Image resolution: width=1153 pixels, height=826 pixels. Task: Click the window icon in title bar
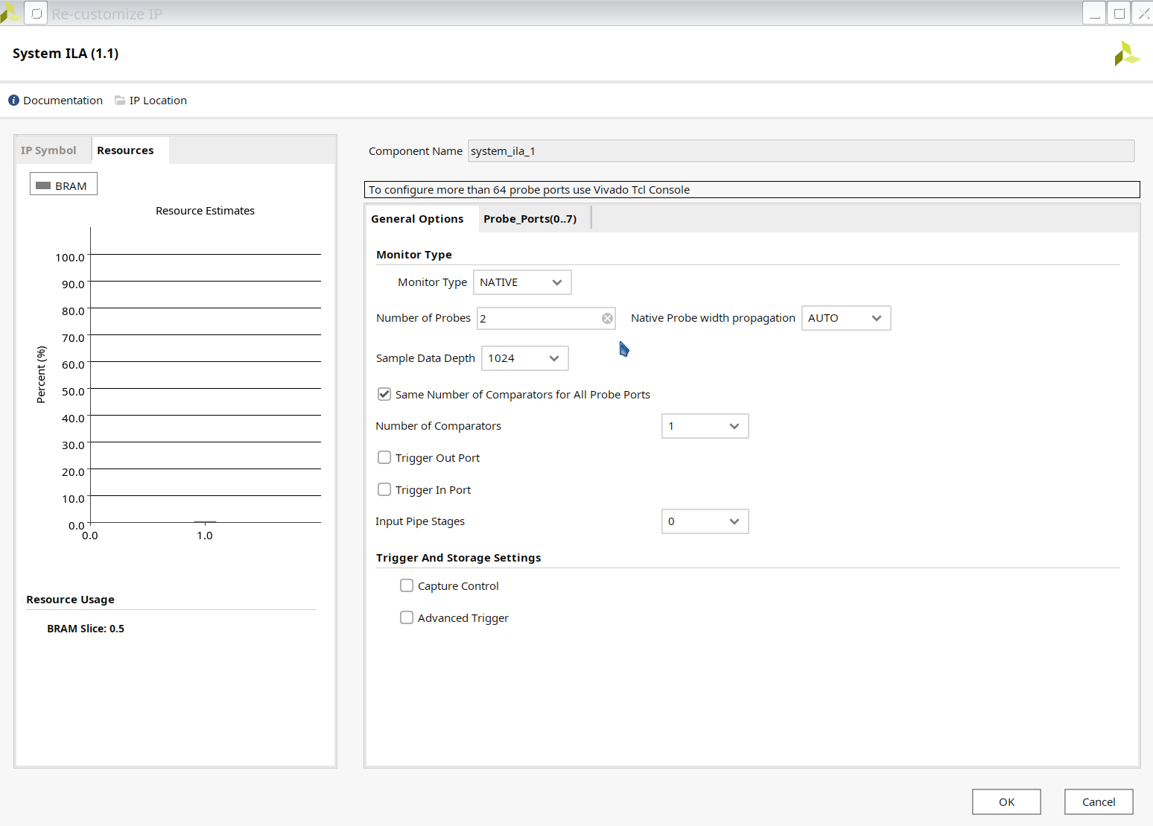(x=36, y=13)
